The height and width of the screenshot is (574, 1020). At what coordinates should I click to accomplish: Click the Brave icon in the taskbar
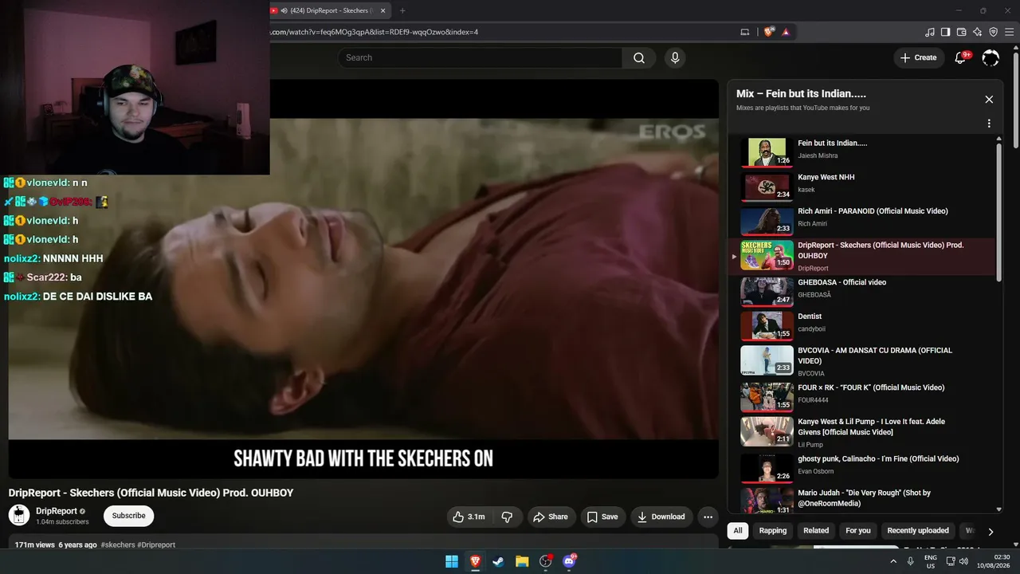pyautogui.click(x=475, y=561)
